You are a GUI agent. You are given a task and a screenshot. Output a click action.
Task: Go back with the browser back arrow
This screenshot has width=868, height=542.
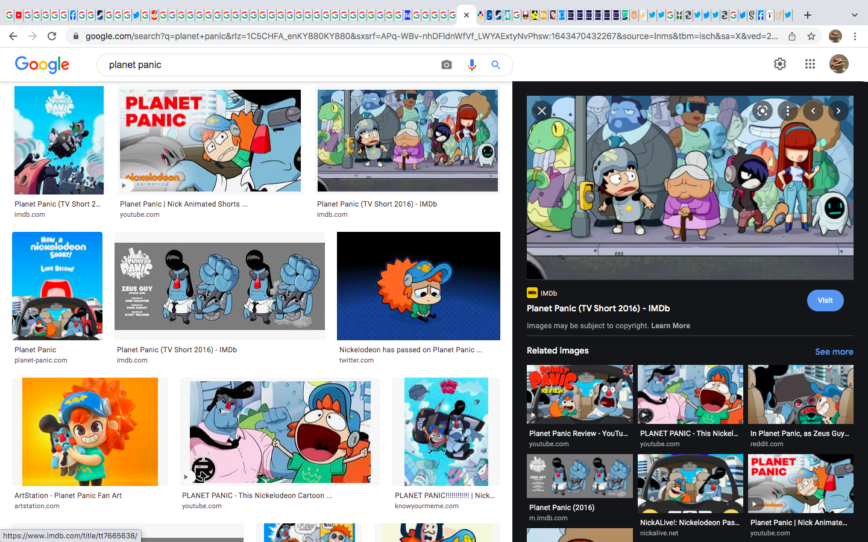[13, 36]
